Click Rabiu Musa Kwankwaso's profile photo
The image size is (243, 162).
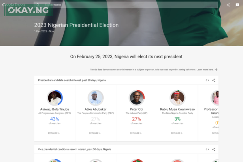pos(177,98)
